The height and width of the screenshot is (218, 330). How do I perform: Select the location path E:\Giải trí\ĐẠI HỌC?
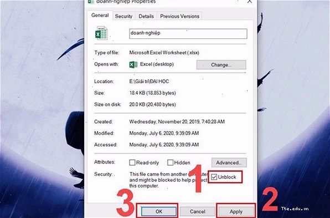(x=149, y=82)
